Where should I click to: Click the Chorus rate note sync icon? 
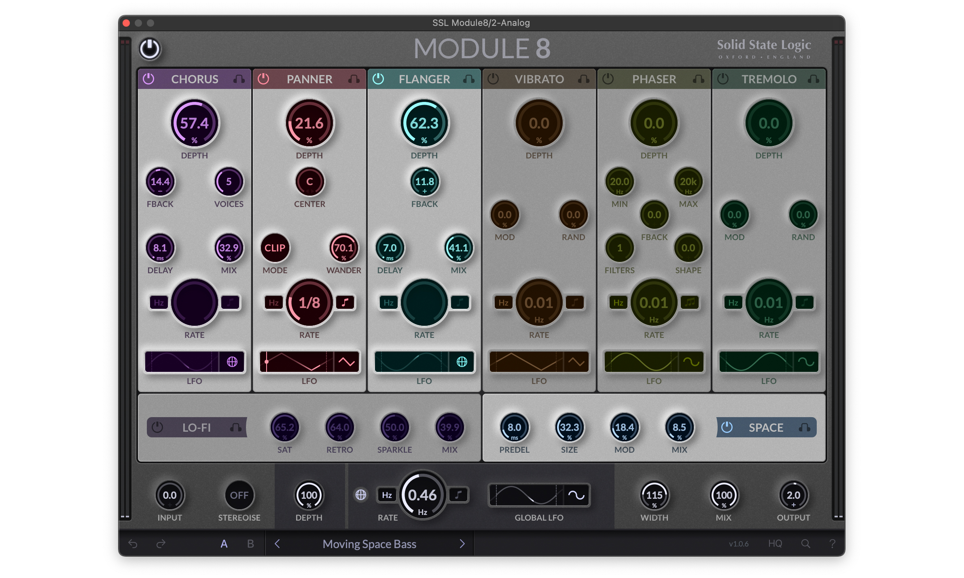tap(230, 302)
